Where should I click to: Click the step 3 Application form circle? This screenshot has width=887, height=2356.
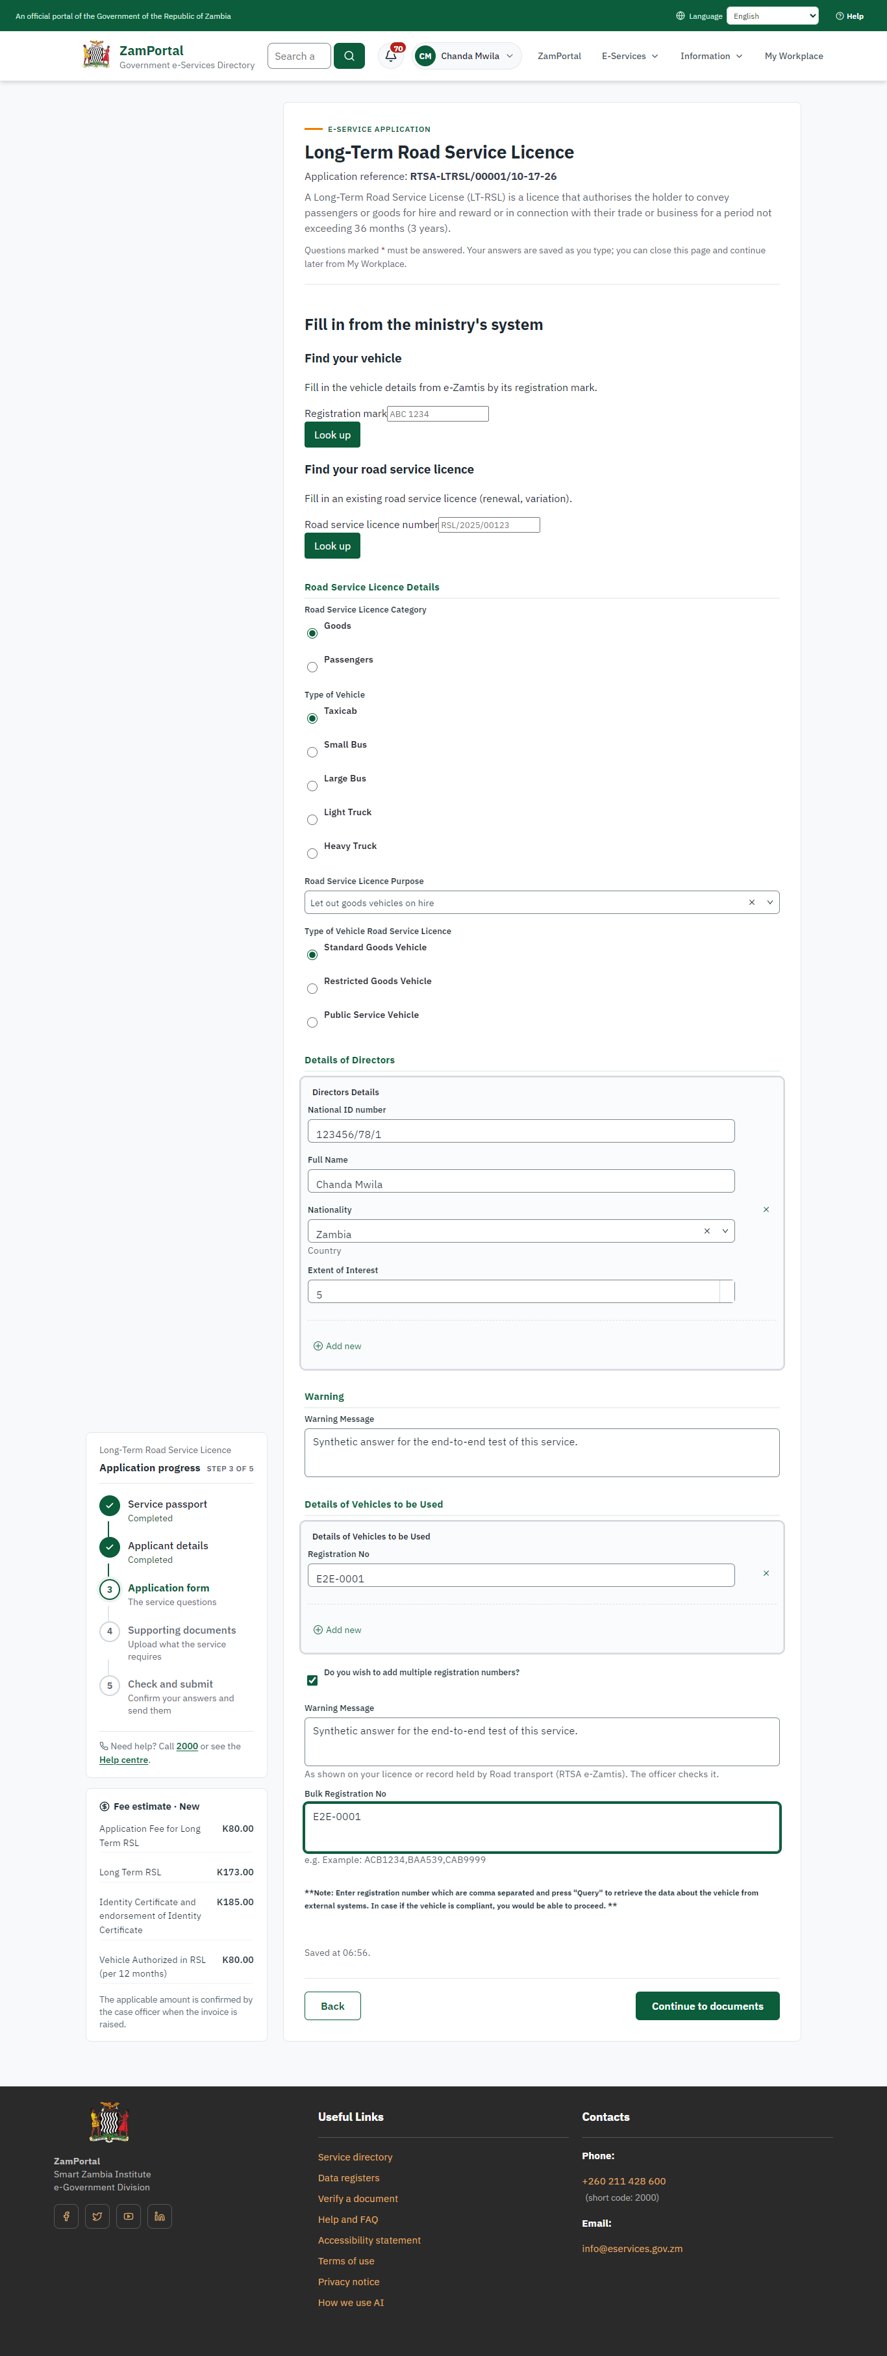tap(110, 1590)
